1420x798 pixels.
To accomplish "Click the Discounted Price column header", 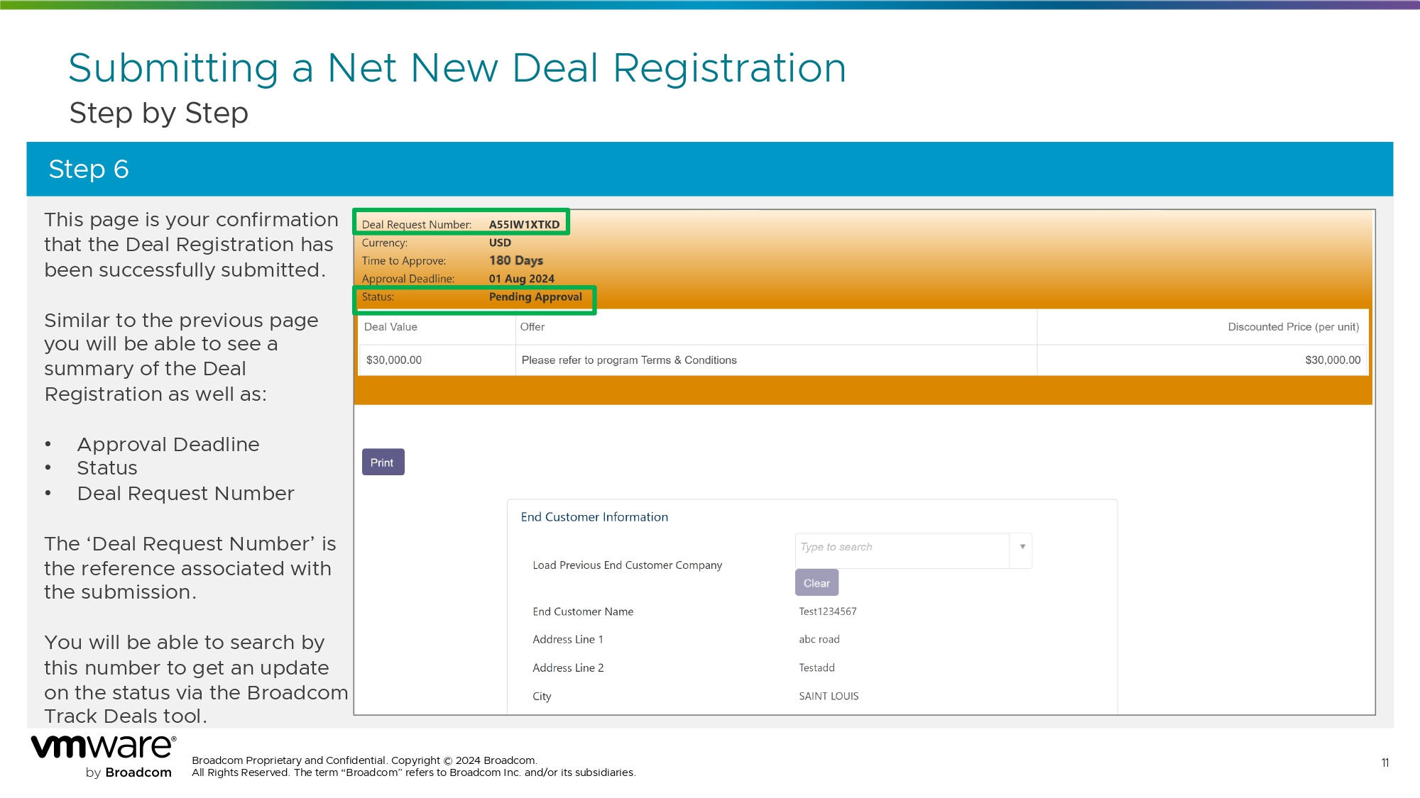I will tap(1293, 327).
